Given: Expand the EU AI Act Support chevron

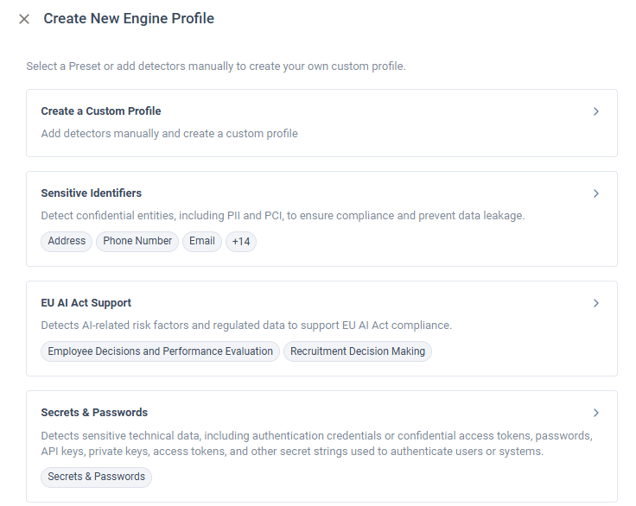Looking at the screenshot, I should pos(596,303).
